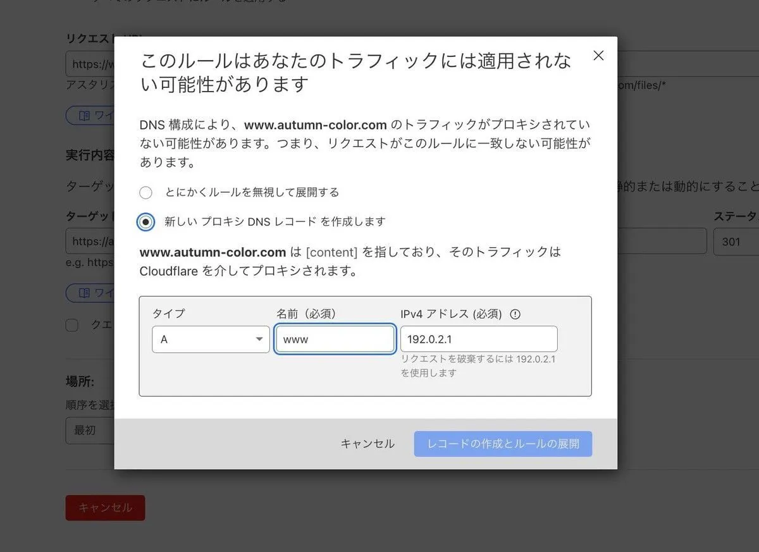759x552 pixels.
Task: Open the タイプ dropdown showing A
Action: pos(211,340)
